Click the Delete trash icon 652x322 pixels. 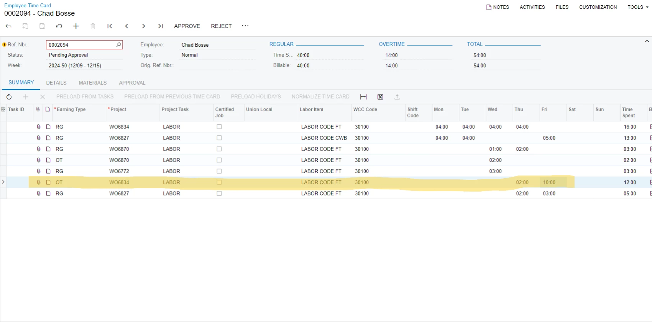(93, 26)
